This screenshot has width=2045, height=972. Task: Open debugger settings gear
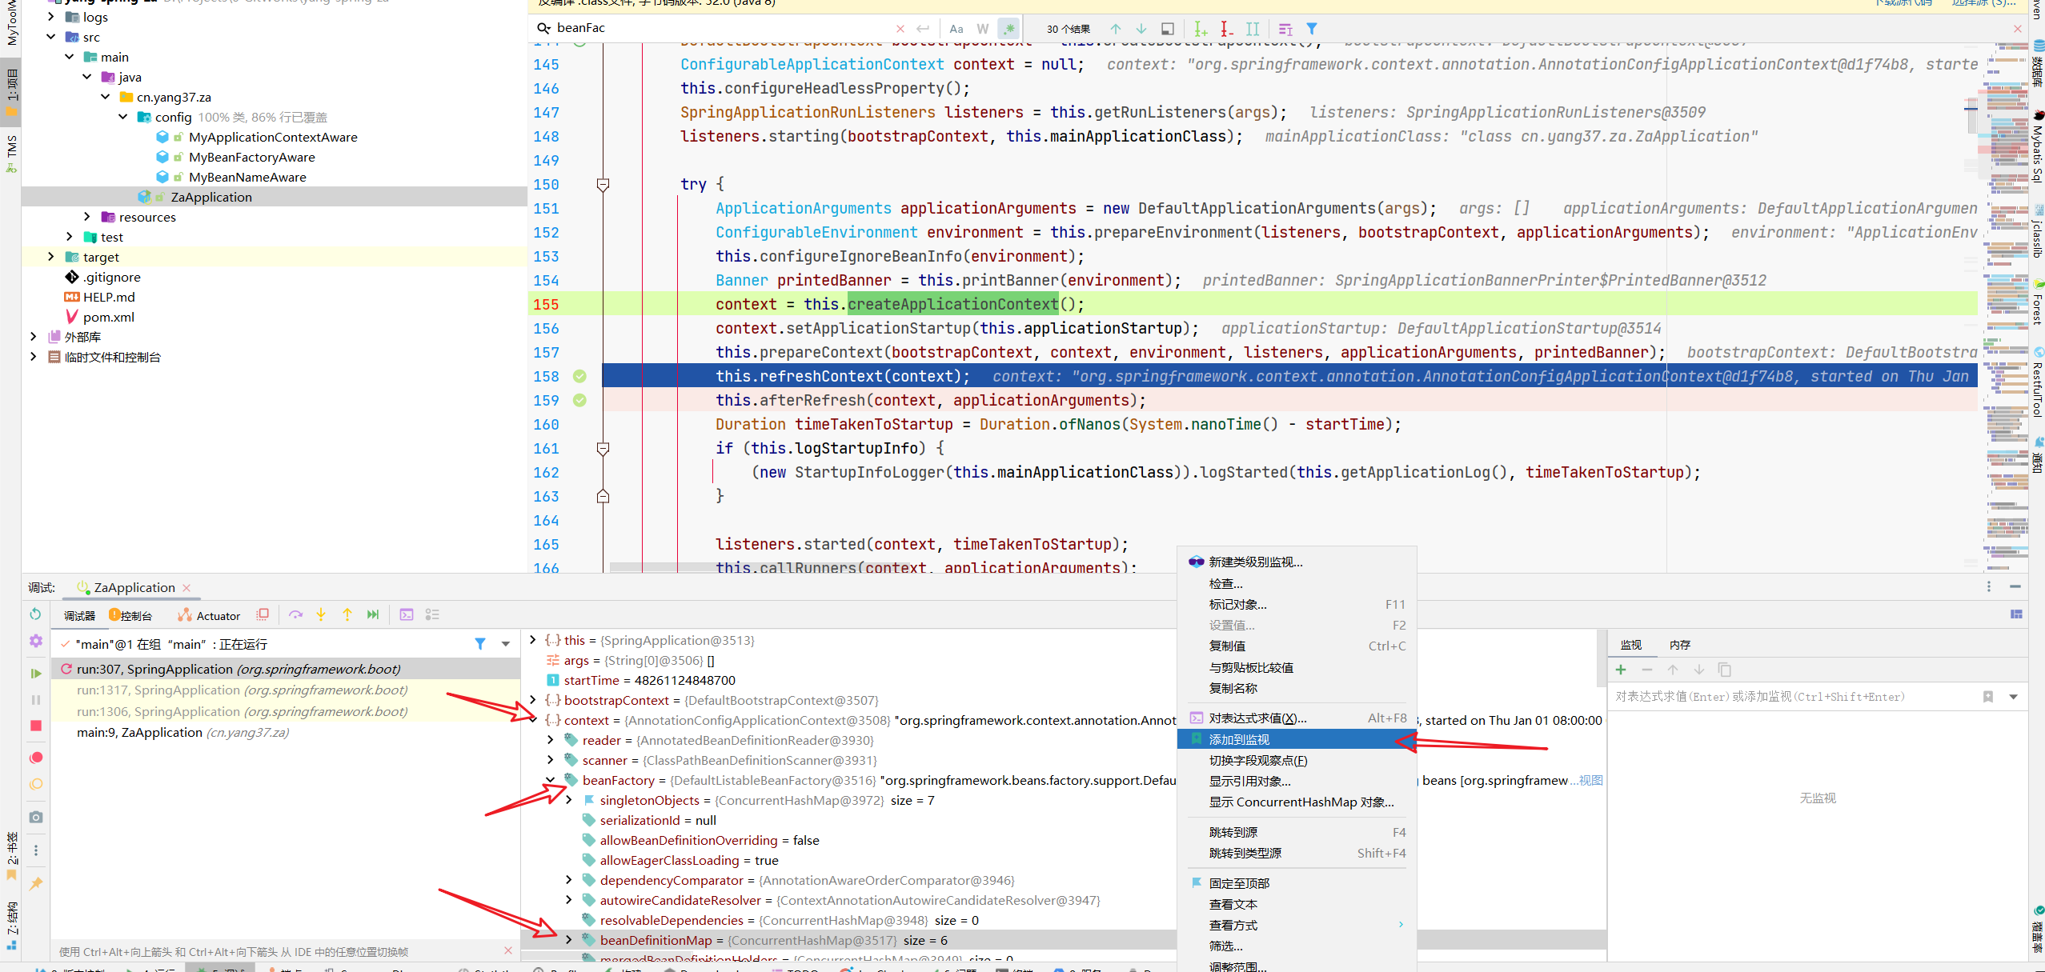35,641
